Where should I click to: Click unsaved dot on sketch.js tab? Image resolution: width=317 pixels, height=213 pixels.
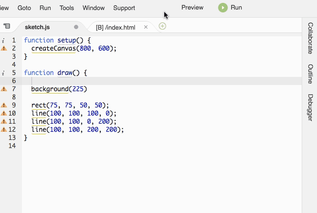(x=76, y=27)
